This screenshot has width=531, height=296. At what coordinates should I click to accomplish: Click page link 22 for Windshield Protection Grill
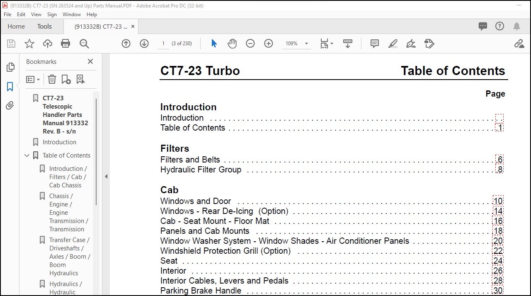(498, 251)
